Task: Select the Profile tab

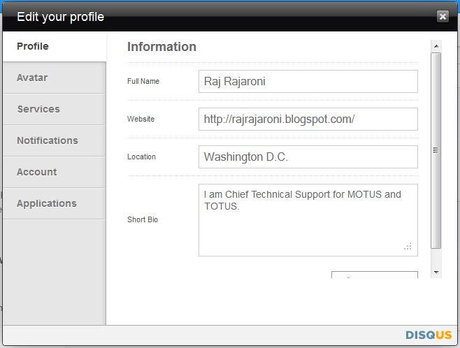Action: point(55,47)
